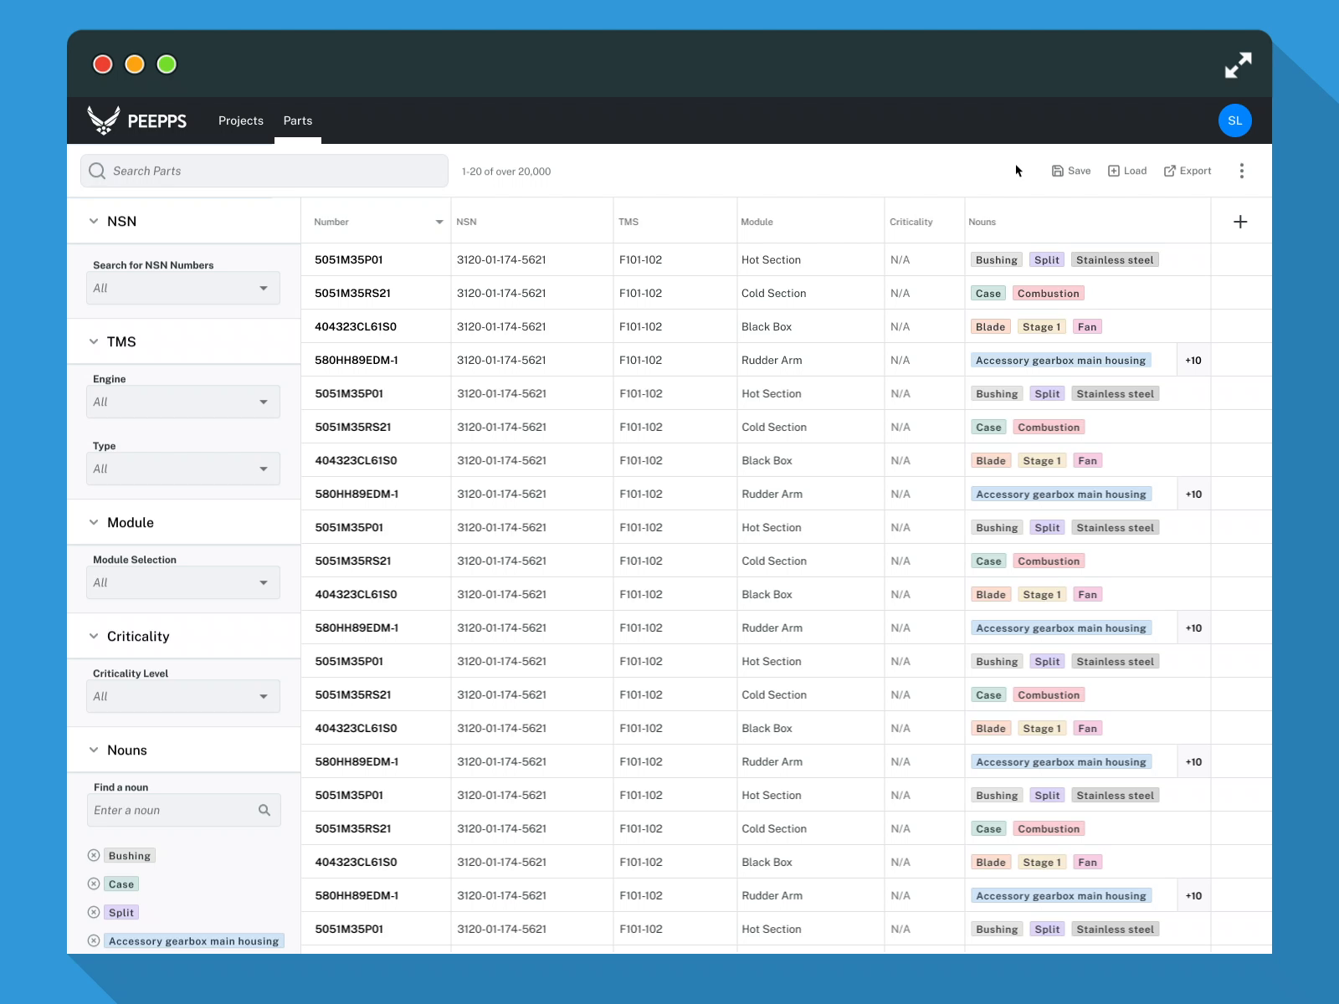Click the Export icon
Viewport: 1339px width, 1004px height.
click(x=1169, y=171)
